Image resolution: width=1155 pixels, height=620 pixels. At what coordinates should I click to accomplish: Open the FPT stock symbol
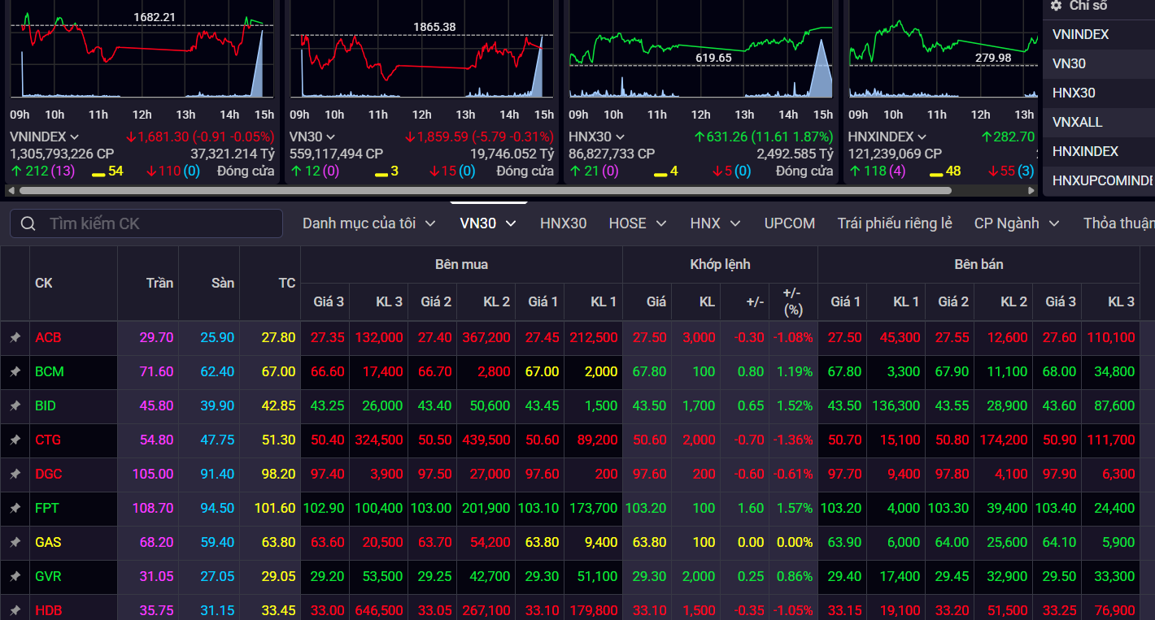pyautogui.click(x=47, y=508)
